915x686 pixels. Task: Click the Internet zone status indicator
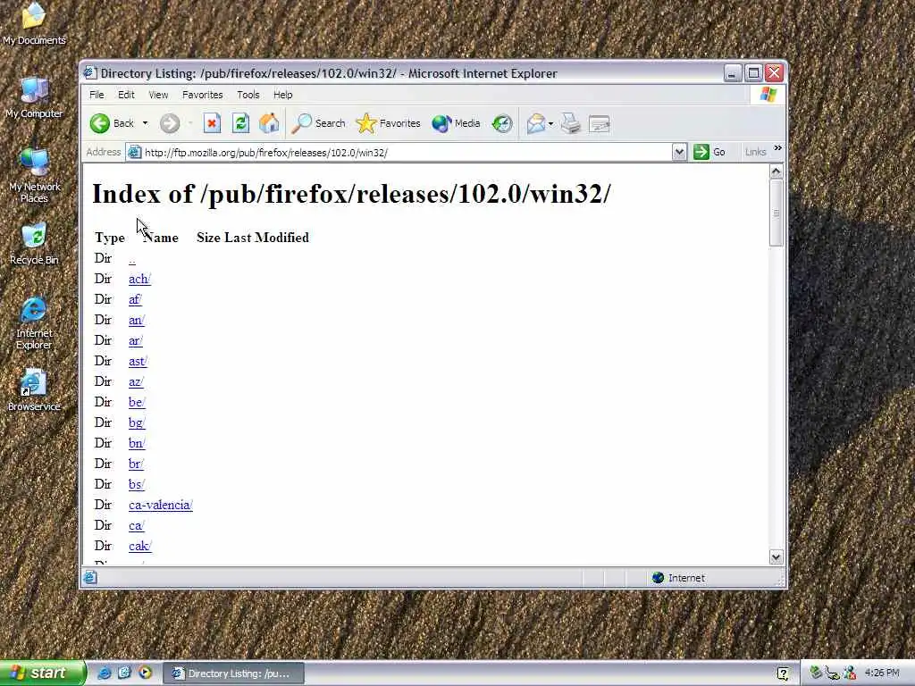pos(679,578)
